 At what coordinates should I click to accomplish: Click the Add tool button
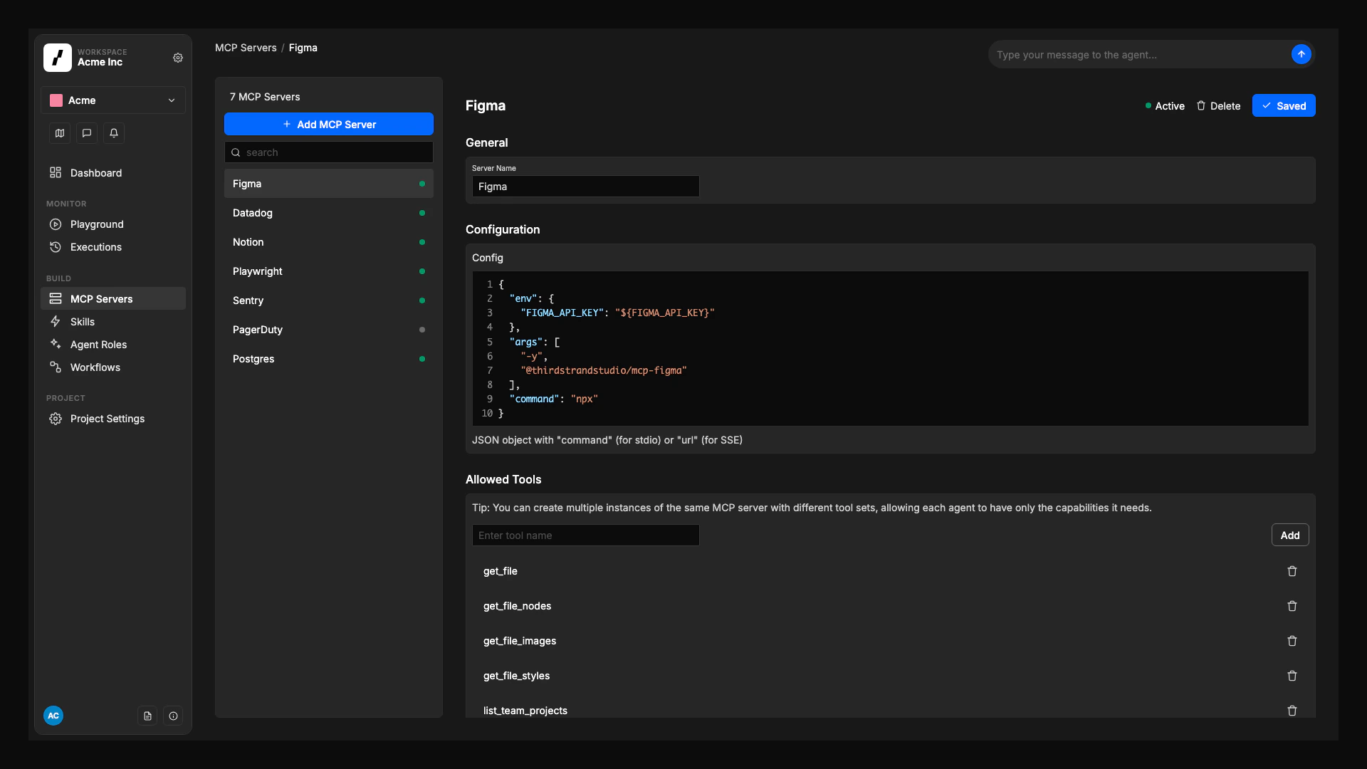pyautogui.click(x=1290, y=535)
